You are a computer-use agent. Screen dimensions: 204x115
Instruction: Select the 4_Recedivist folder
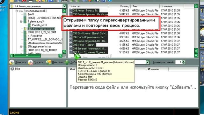point(35,36)
